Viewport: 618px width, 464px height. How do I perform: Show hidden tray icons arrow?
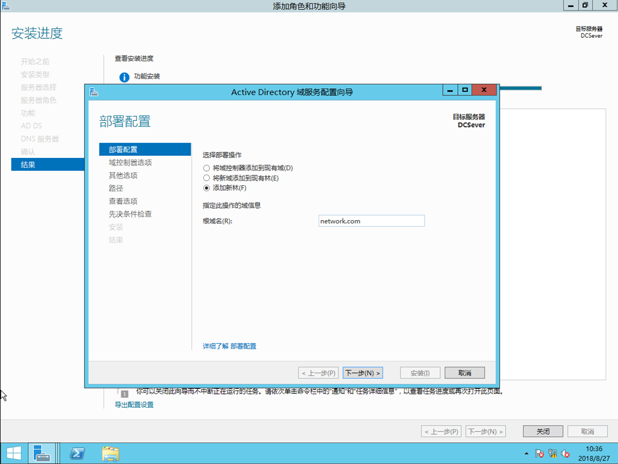coord(527,454)
